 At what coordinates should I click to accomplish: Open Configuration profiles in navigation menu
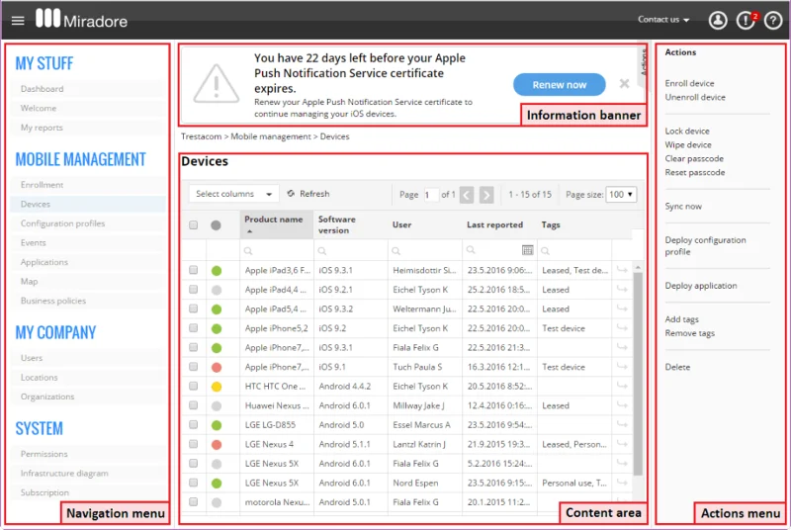pos(62,223)
